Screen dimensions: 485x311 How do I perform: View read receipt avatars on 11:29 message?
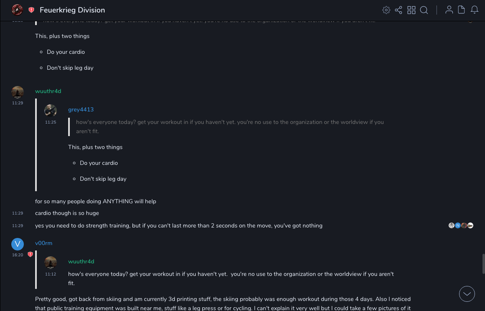(461, 225)
